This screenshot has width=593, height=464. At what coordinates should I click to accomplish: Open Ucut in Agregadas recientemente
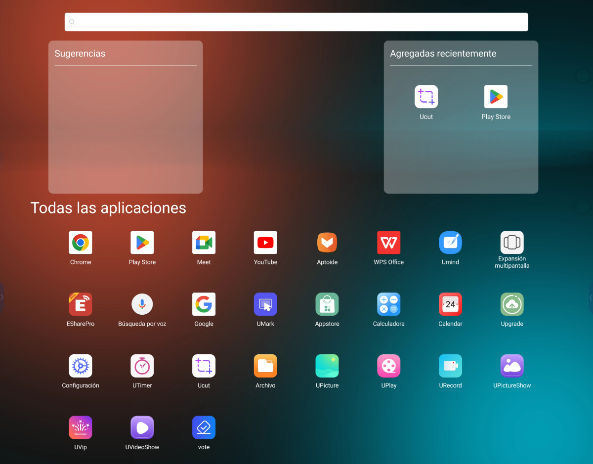426,97
